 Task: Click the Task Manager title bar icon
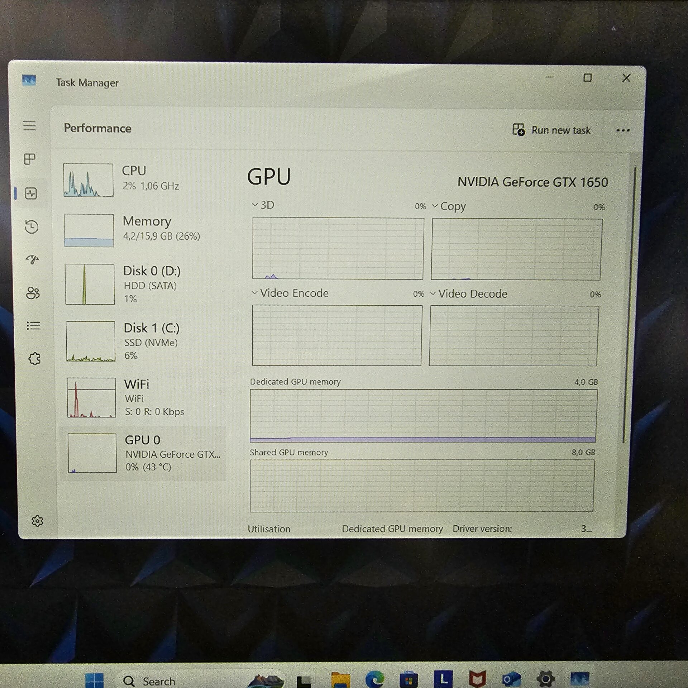[29, 80]
